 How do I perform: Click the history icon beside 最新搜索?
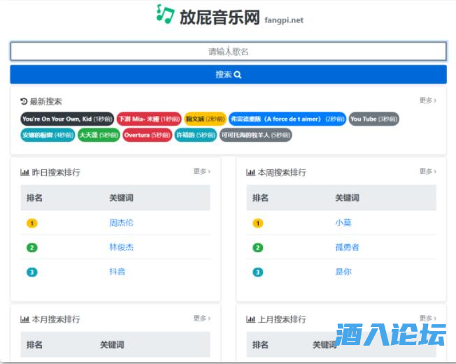pos(24,101)
